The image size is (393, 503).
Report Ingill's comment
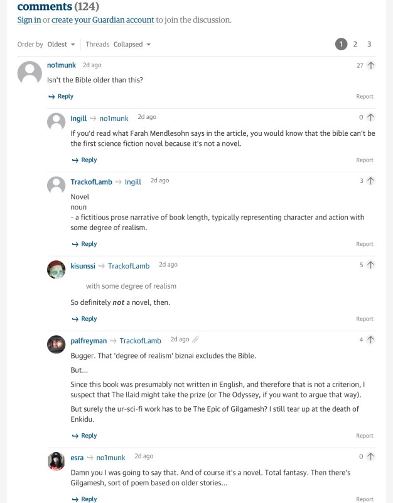365,160
